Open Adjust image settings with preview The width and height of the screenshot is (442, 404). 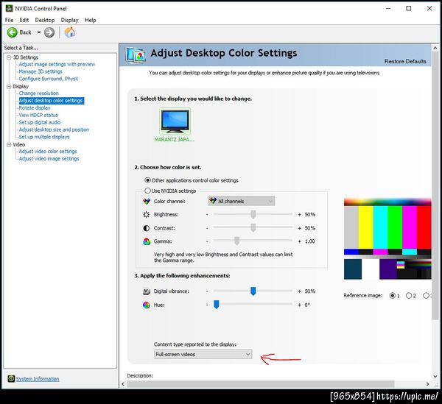[x=57, y=64]
